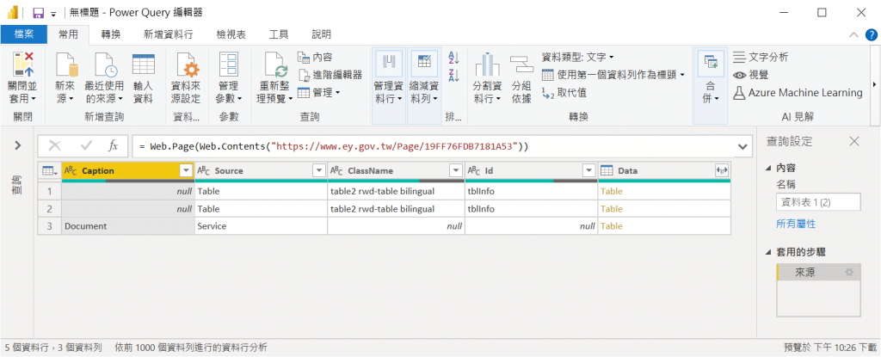
Task: Click Split Column (分割資料行) icon
Action: (x=487, y=65)
